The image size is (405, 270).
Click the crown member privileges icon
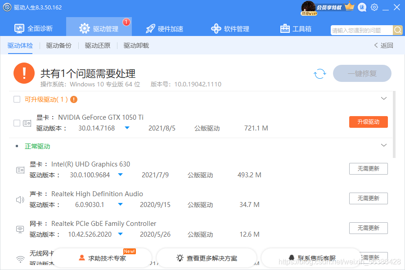350,6
